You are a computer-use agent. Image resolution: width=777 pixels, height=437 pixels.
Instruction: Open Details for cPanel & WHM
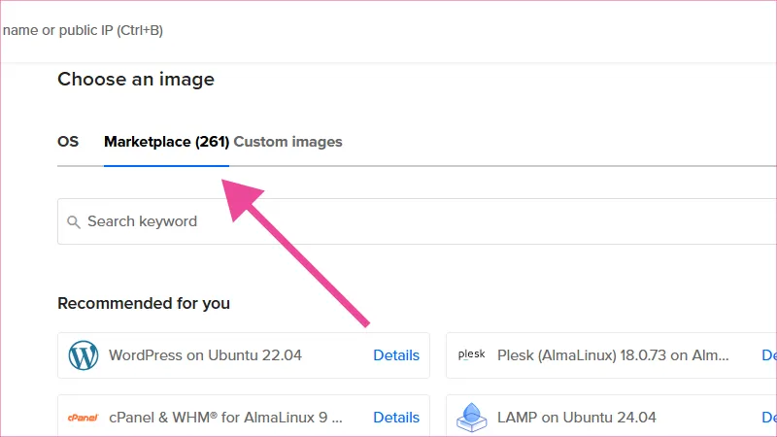tap(396, 418)
